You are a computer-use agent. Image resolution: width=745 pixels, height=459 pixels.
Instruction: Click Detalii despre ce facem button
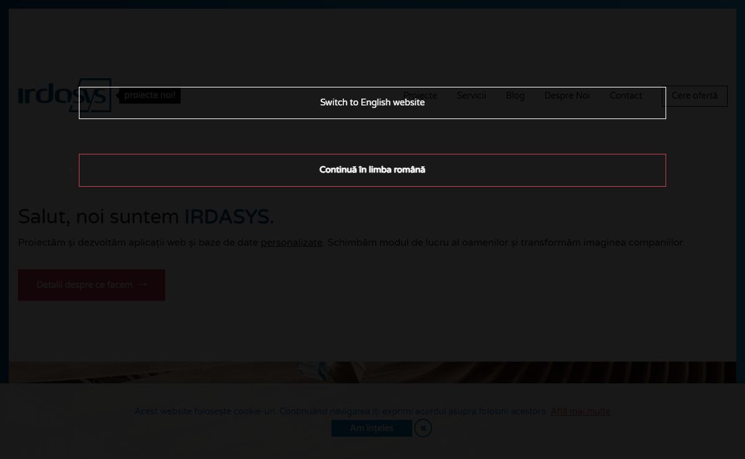tap(91, 285)
